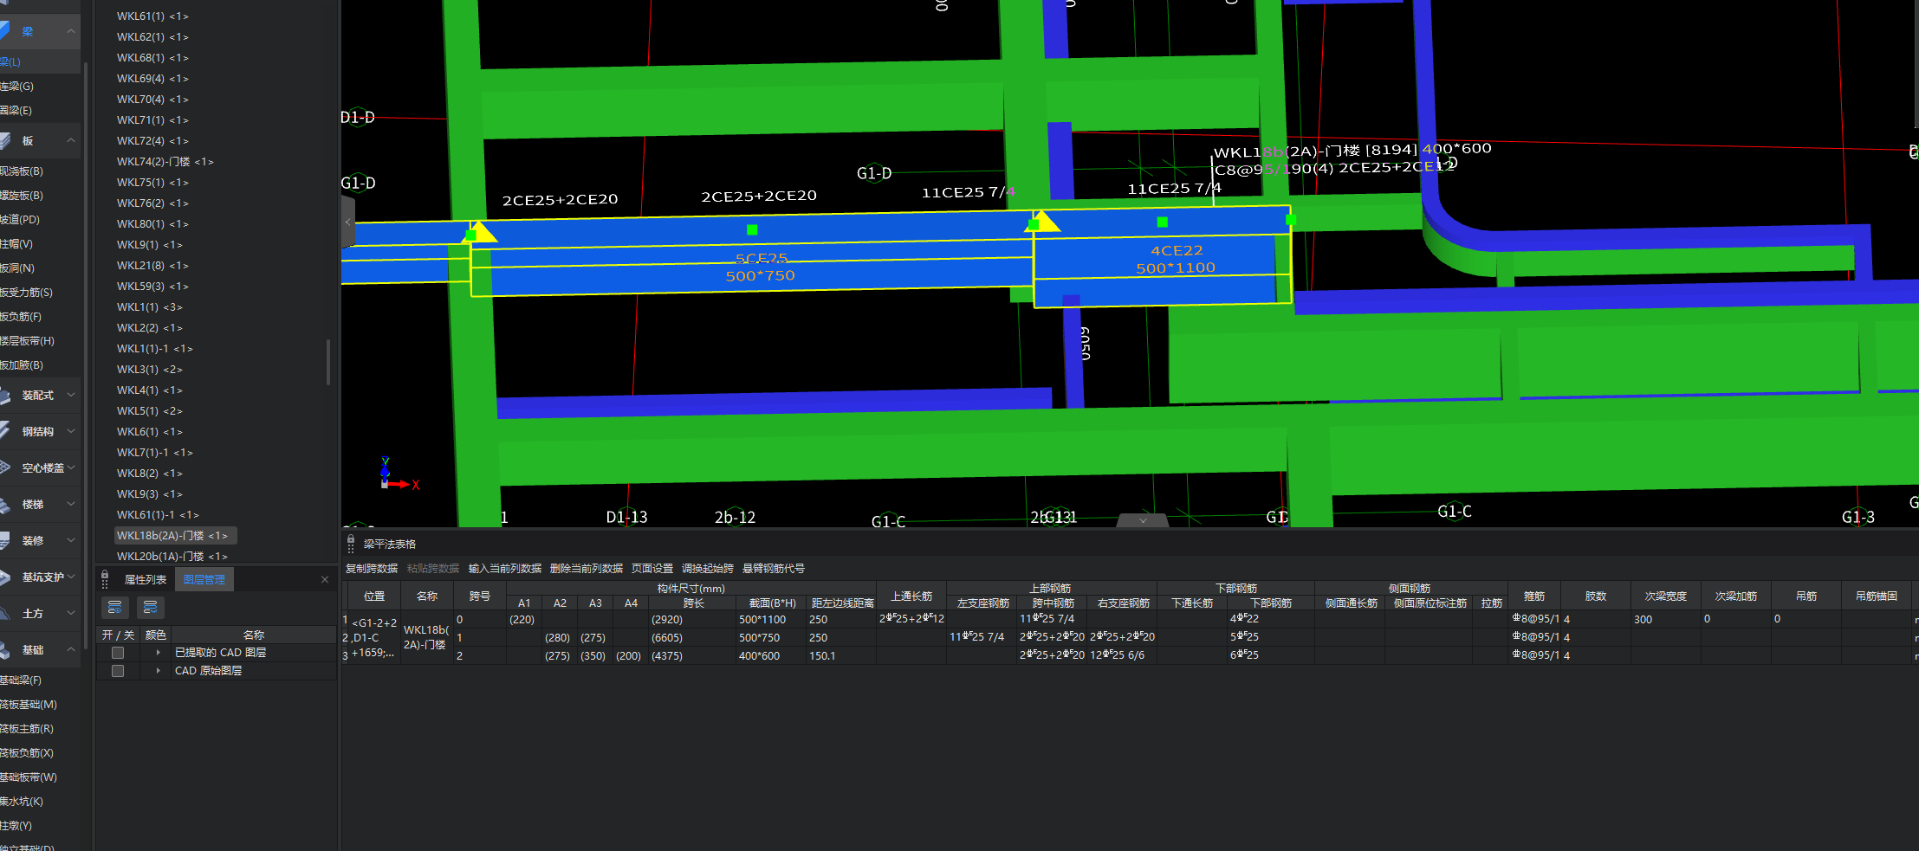The image size is (1919, 851).
Task: Click the 楼梯 (stairs) category icon
Action: 5,504
